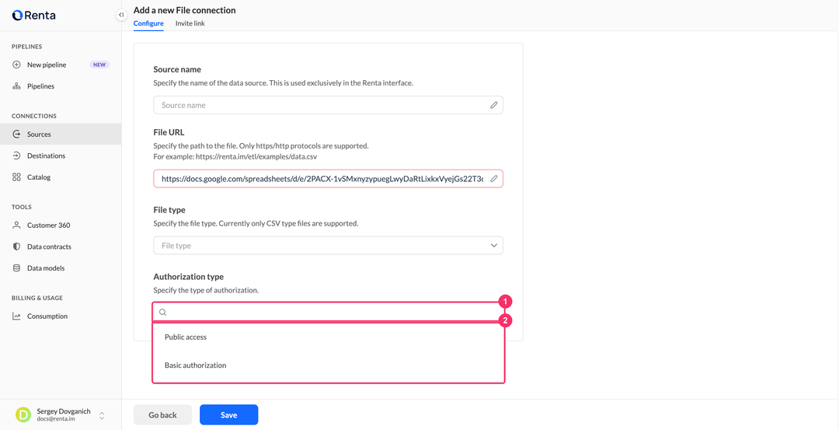Switch to the Configure tab
The image size is (839, 430).
click(148, 23)
